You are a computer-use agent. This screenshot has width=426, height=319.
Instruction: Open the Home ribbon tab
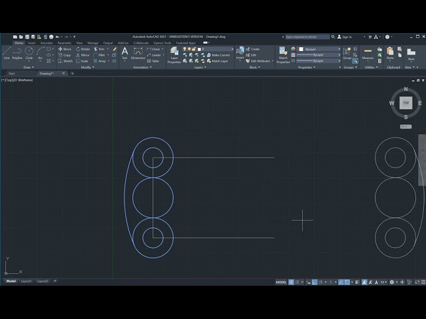click(x=19, y=43)
